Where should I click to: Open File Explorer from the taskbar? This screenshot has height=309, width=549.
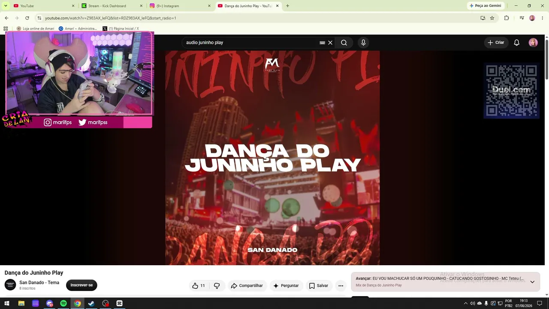21,303
